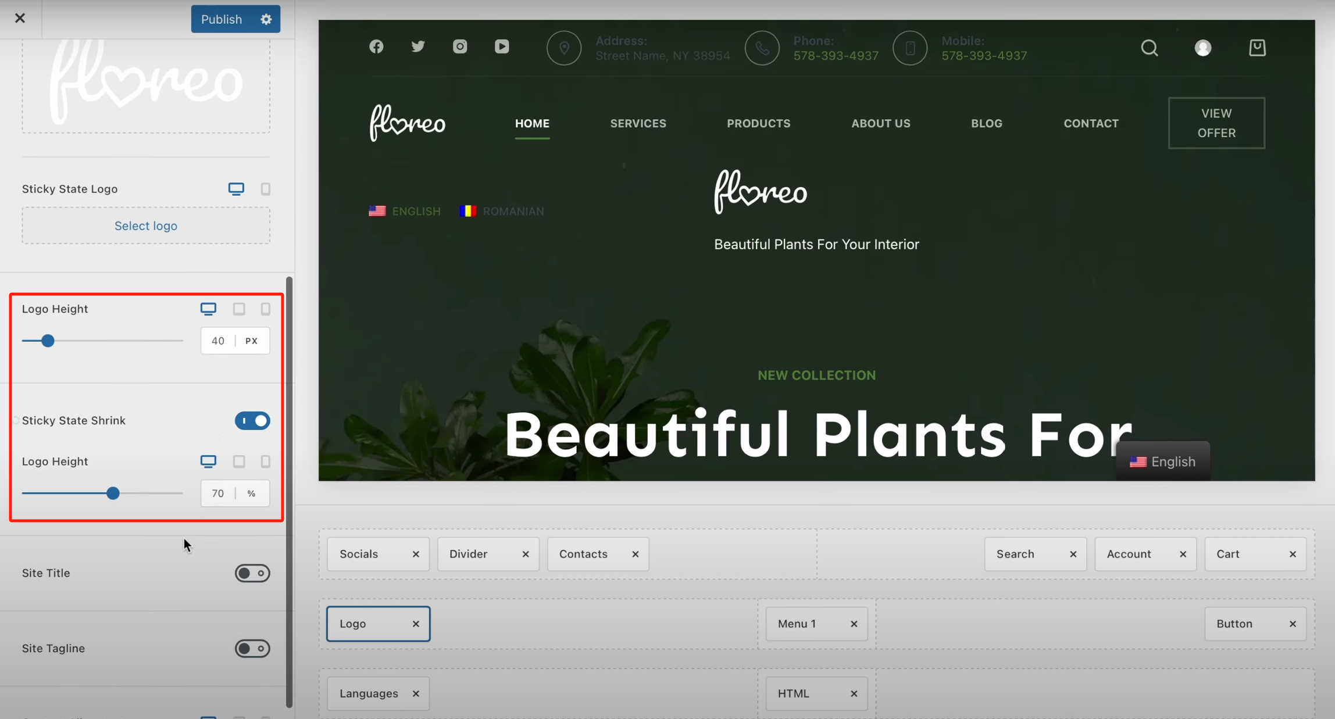Click the YouTube icon in preview
The width and height of the screenshot is (1335, 719).
tap(502, 46)
